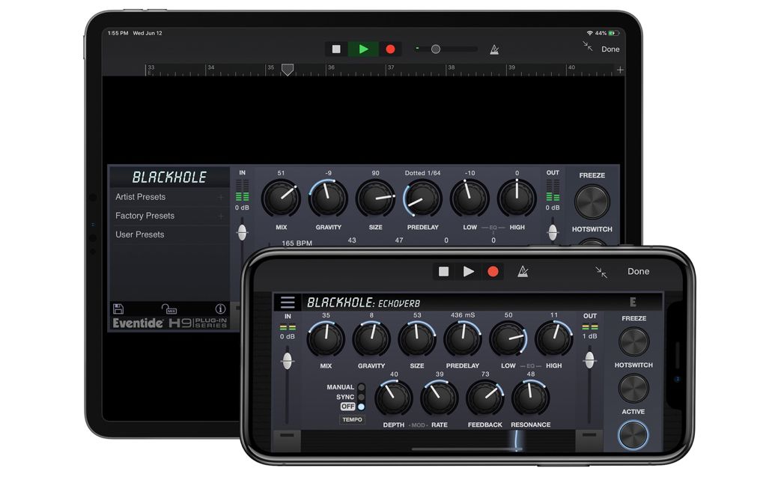Stop playback on the iPad transport
The image size is (769, 477).
[x=336, y=49]
